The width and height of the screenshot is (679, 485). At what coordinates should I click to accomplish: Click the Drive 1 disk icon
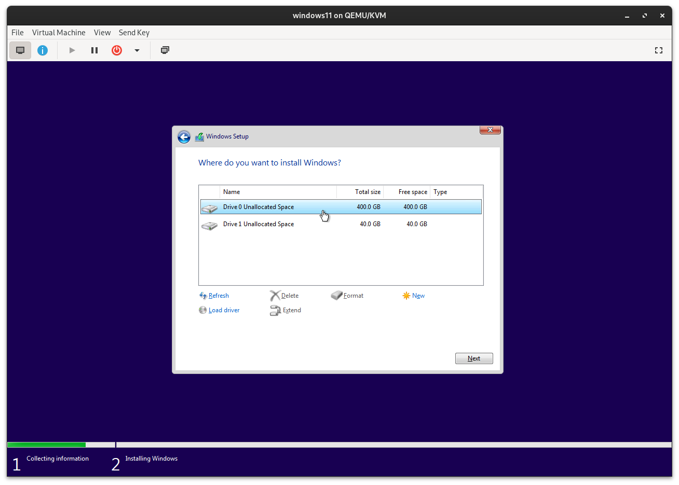tap(209, 225)
